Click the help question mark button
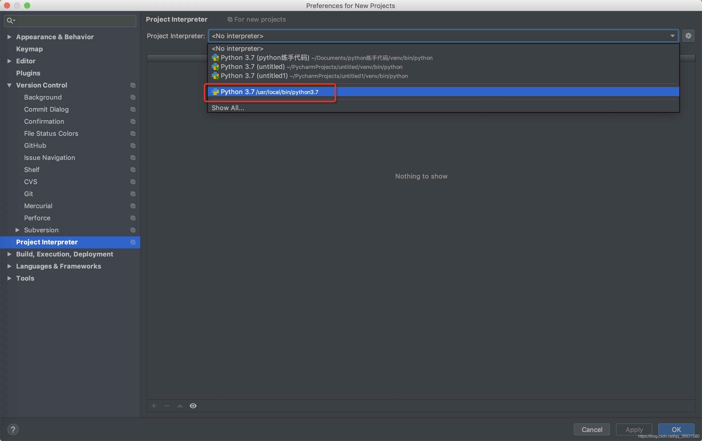 point(13,429)
